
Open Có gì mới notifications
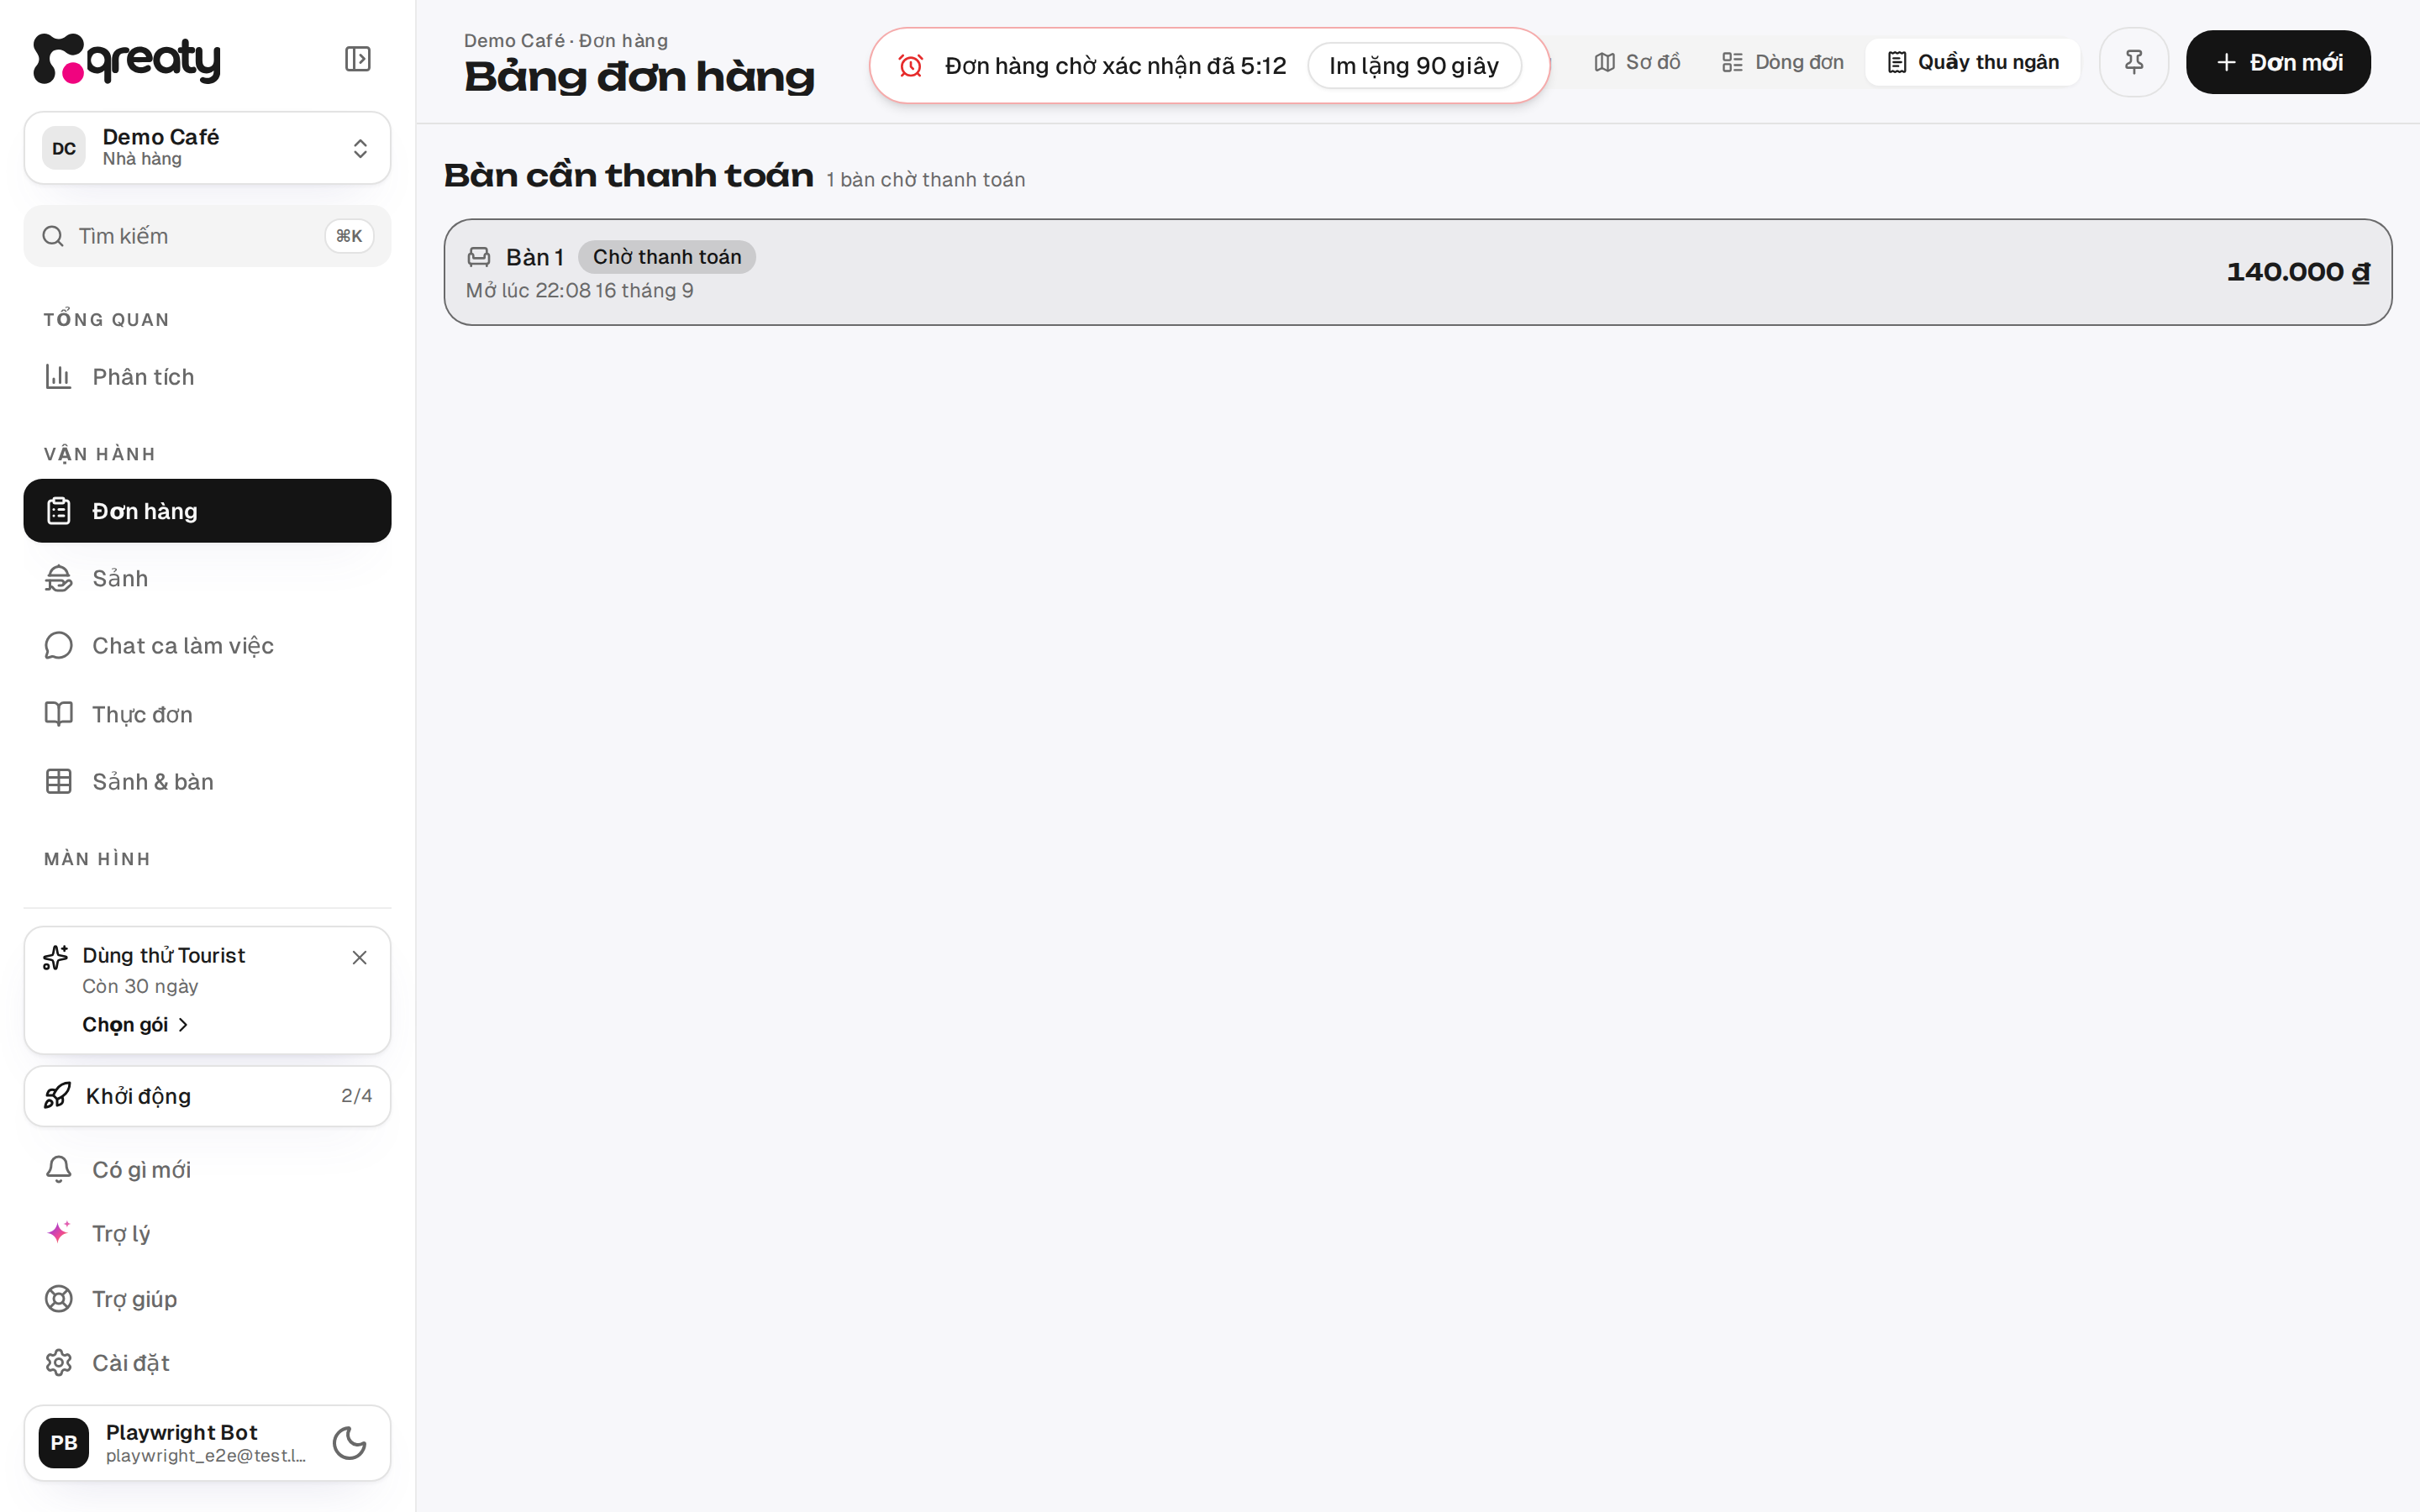pyautogui.click(x=207, y=1169)
